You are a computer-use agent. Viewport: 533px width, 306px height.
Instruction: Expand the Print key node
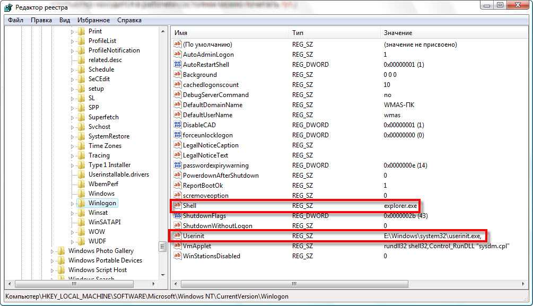(x=73, y=32)
